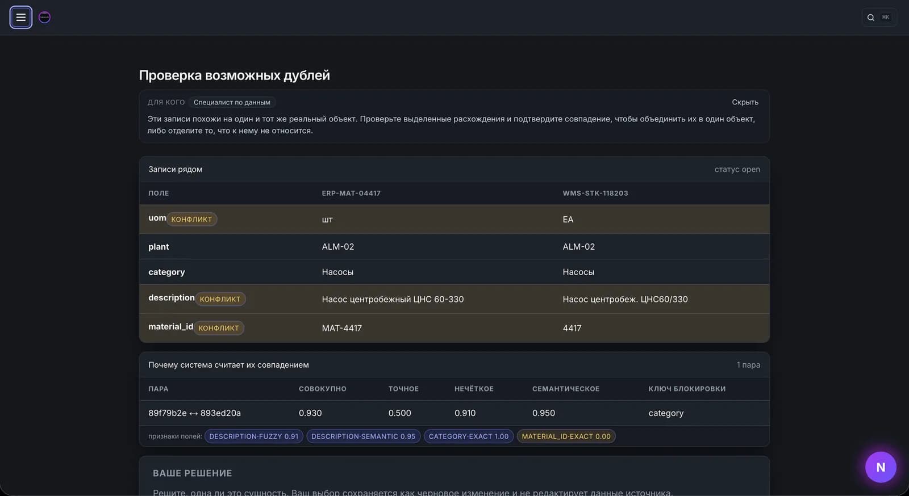Click the СЕМАНТИЧЕСКОЕ column header
909x496 pixels.
566,389
